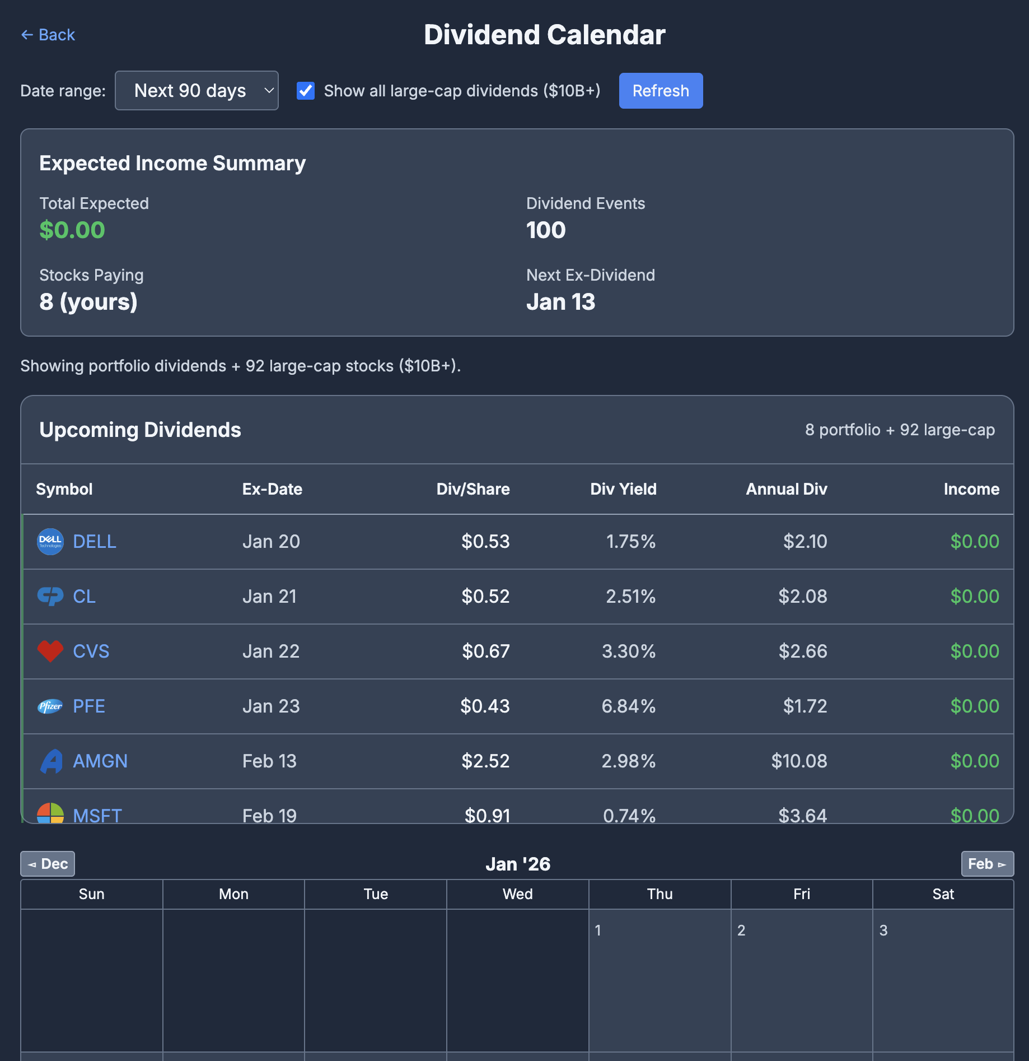The image size is (1029, 1061).
Task: Click the red heart icon beside CVS
Action: coord(50,651)
